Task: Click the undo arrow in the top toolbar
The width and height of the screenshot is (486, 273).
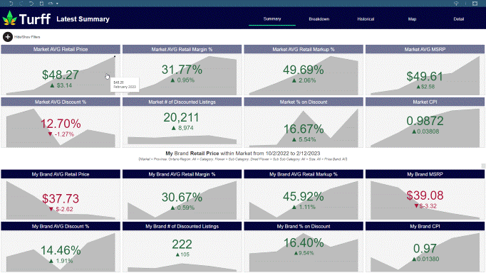Action: (x=11, y=4)
